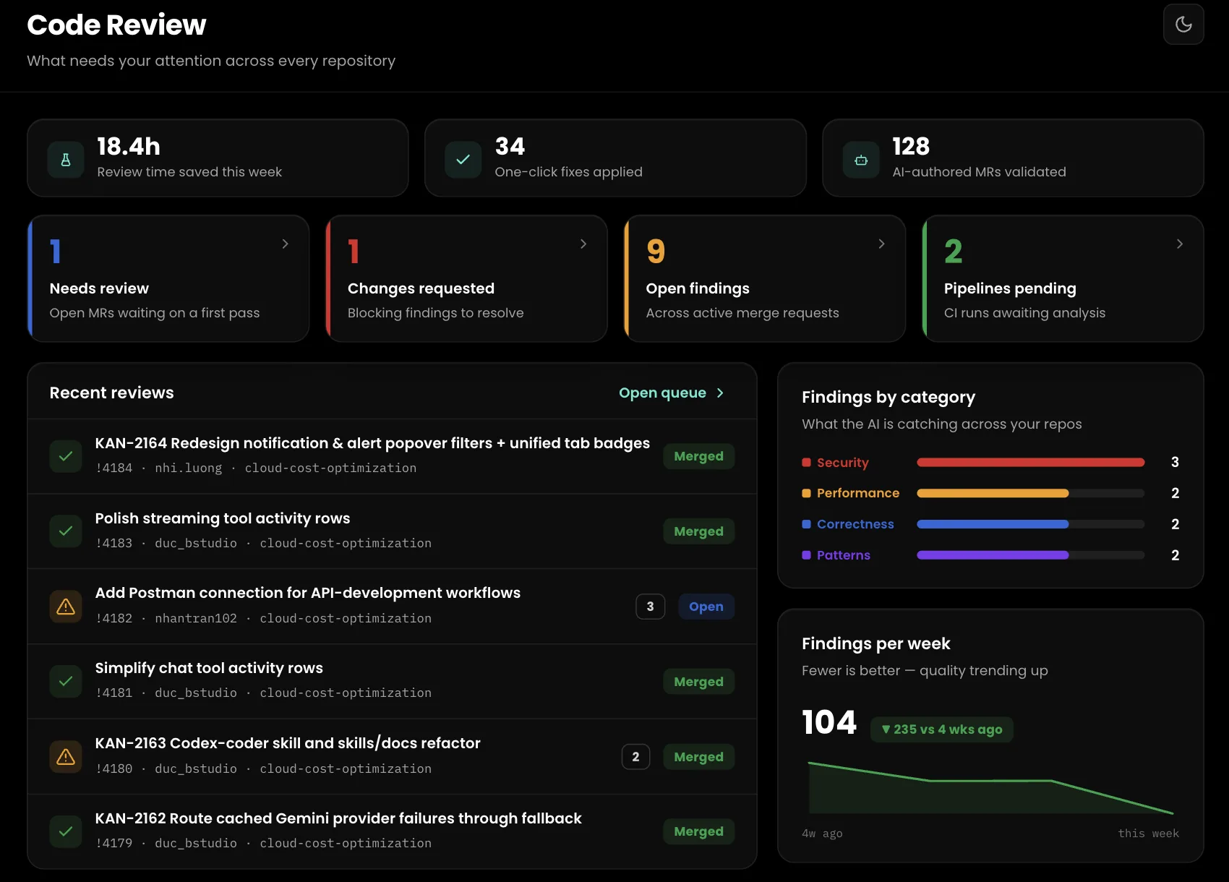
Task: Select the Correctness category label
Action: (x=855, y=524)
